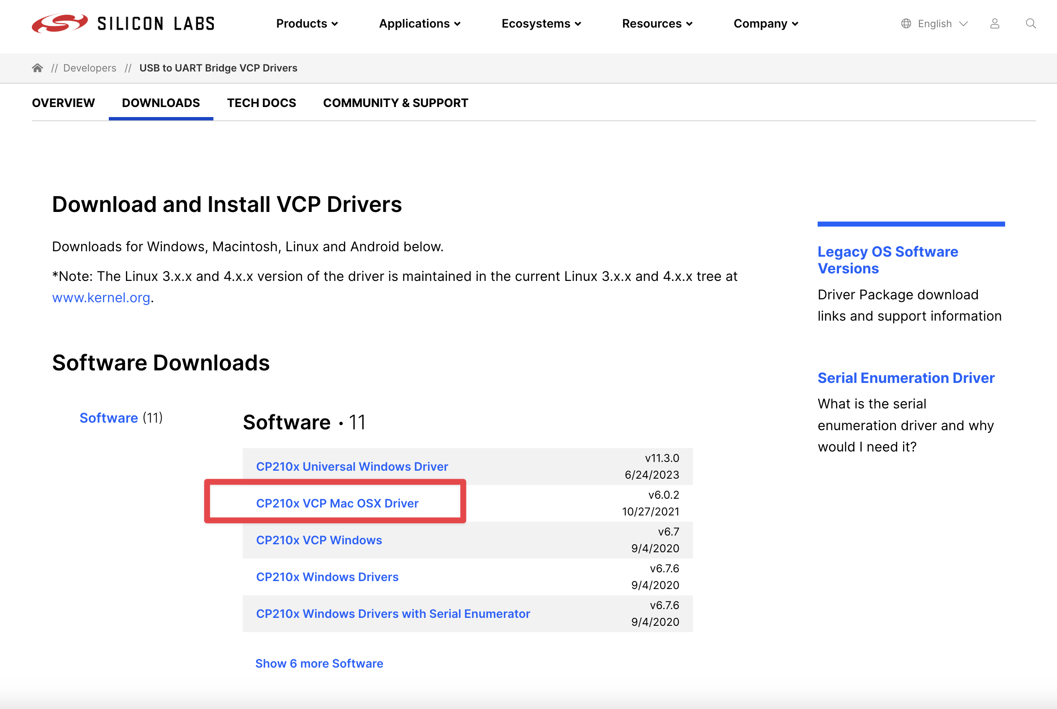The image size is (1057, 709).
Task: Select the Software (11) filter
Action: click(x=121, y=418)
